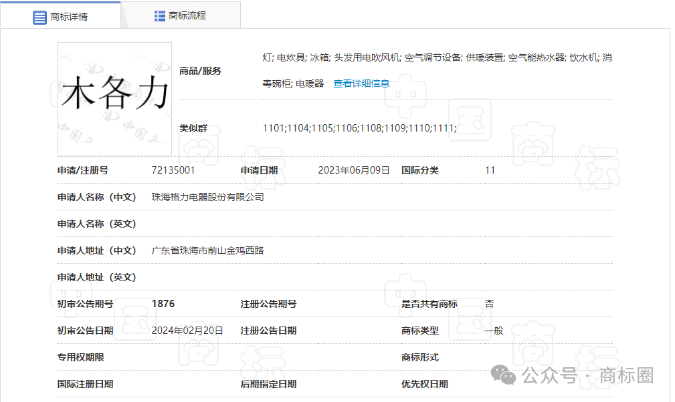Image resolution: width=675 pixels, height=402 pixels.
Task: Click the 初审公告期号 label
Action: [x=85, y=304]
